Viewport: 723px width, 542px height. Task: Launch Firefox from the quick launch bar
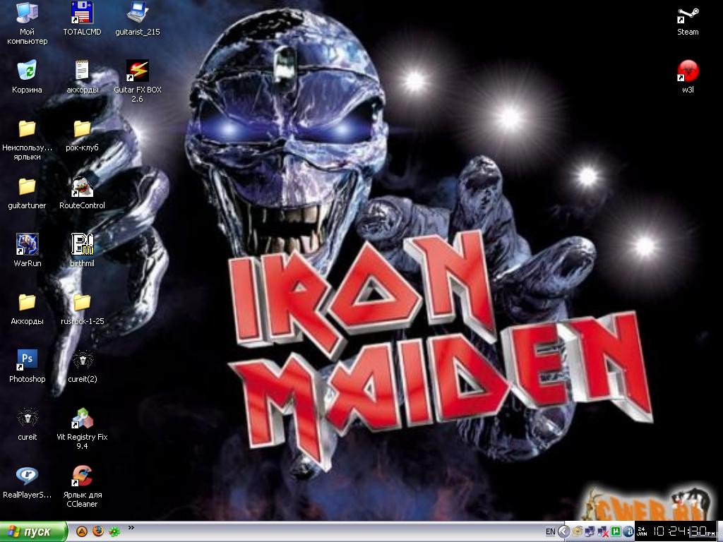coord(98,531)
